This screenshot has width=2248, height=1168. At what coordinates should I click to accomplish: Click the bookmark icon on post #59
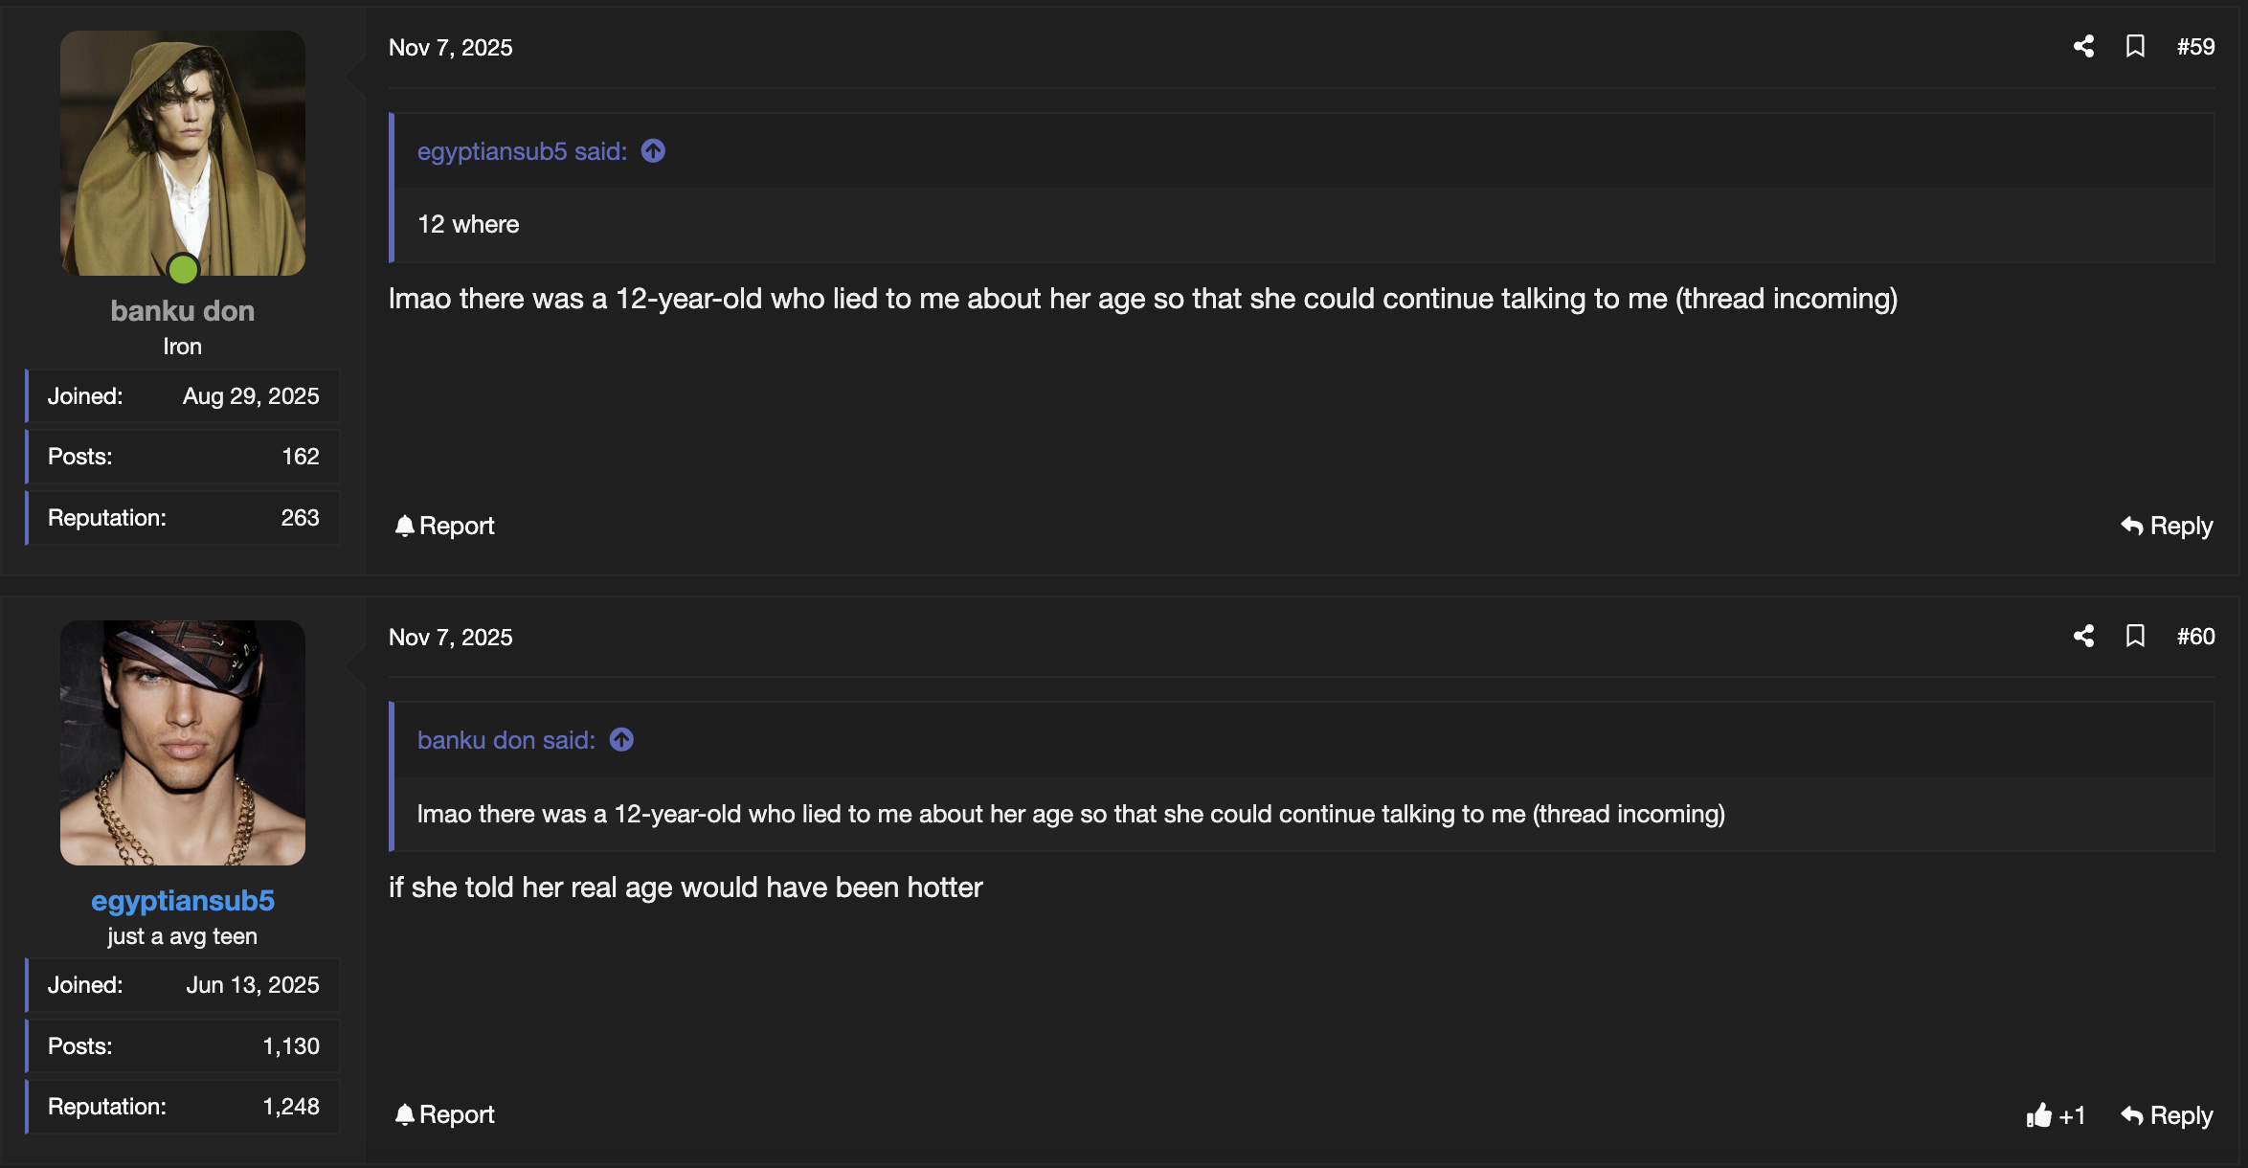tap(2136, 46)
